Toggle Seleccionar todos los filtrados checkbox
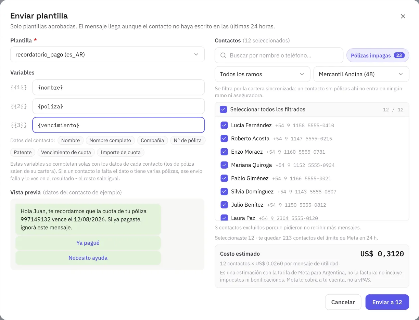Viewport: 419px width, 320px height. coord(224,110)
